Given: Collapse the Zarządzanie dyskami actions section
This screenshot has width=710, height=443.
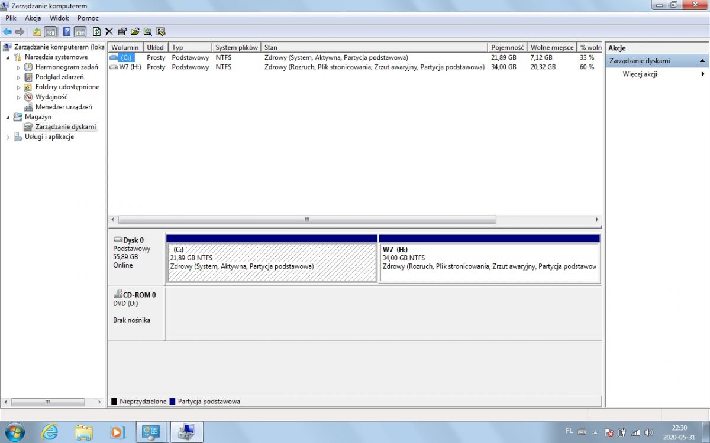Looking at the screenshot, I should click(703, 61).
